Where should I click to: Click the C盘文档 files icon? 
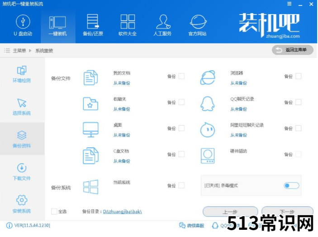[x=90, y=156]
